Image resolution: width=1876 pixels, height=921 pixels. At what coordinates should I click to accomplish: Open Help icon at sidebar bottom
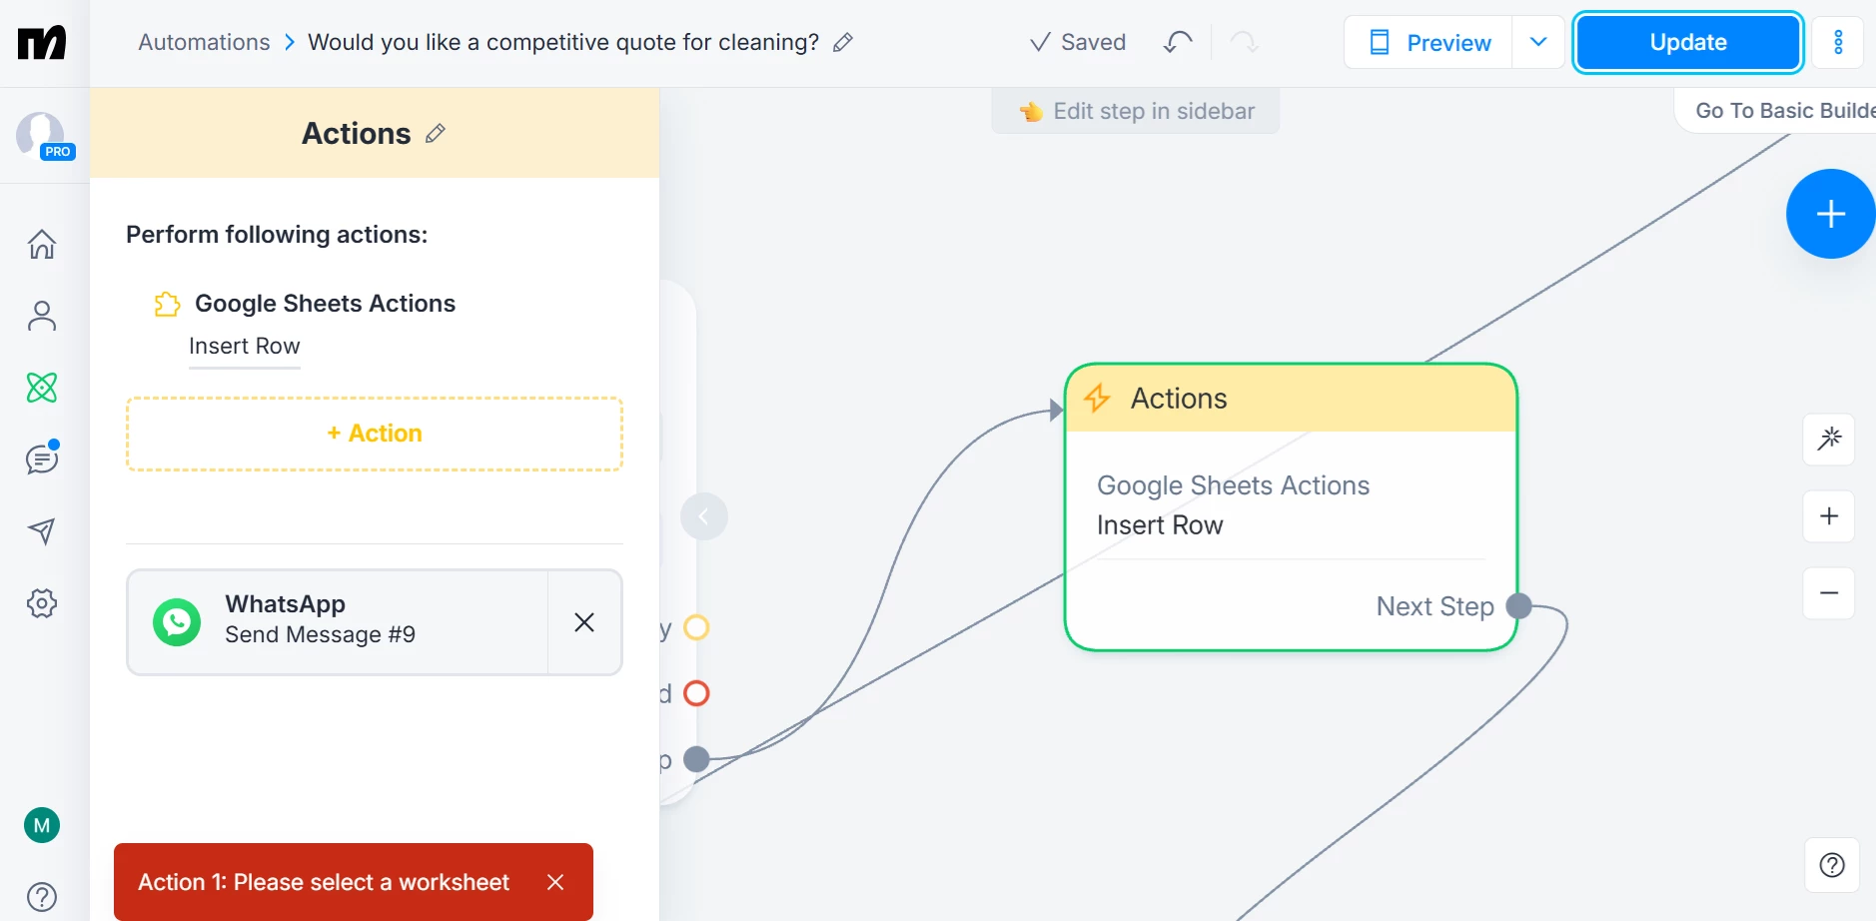[42, 897]
